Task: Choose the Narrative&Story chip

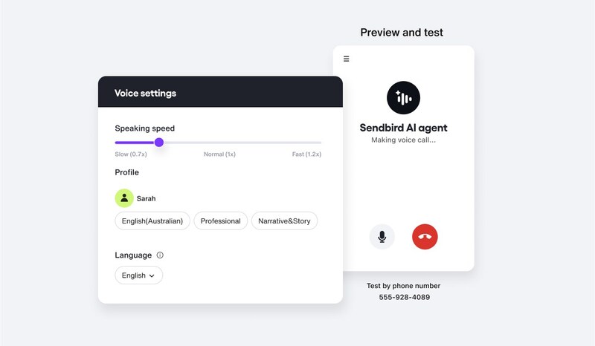Action: (x=285, y=221)
